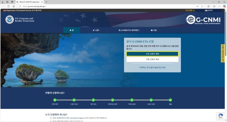View site information lock icon
The image size is (227, 122).
(x=20, y=6)
